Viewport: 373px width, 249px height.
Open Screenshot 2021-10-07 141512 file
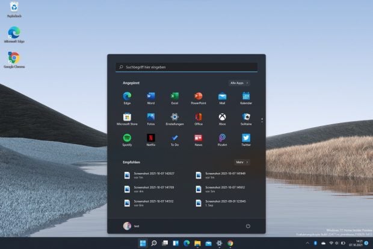point(150,203)
